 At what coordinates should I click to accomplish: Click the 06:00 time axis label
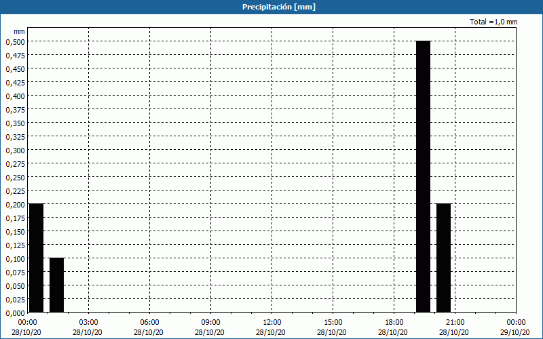(x=150, y=323)
